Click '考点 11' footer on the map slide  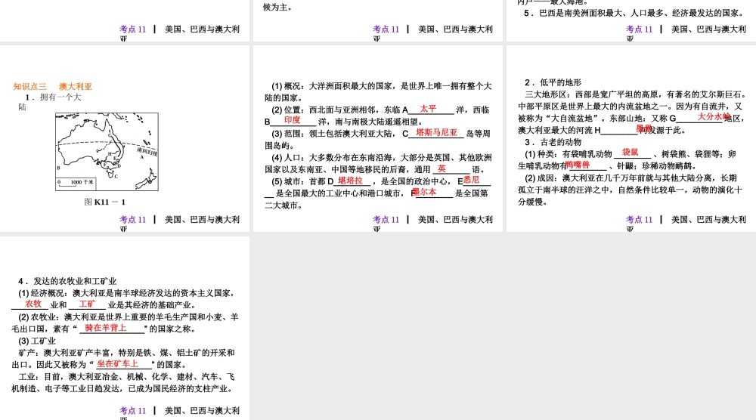[x=132, y=220]
